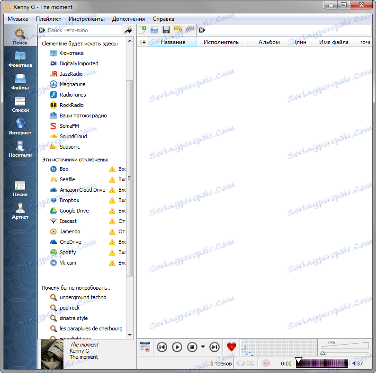Select SoundCloud search source
Screen dimensions: 376x373
click(x=68, y=136)
